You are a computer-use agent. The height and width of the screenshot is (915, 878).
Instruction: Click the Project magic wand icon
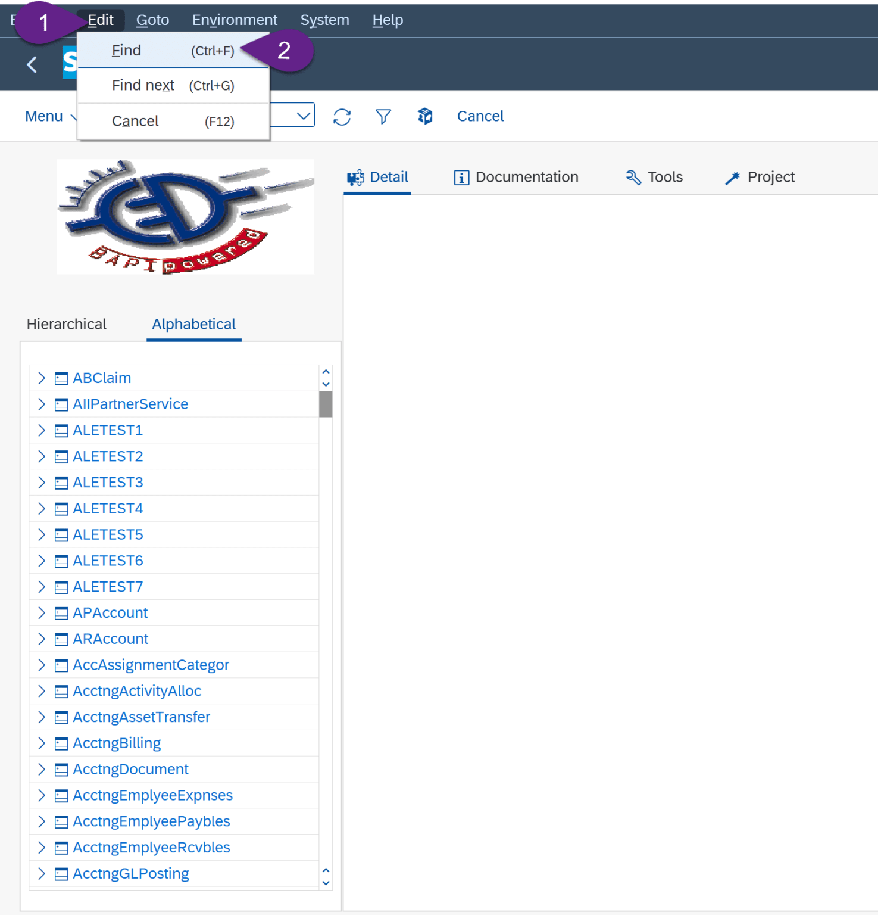(733, 176)
